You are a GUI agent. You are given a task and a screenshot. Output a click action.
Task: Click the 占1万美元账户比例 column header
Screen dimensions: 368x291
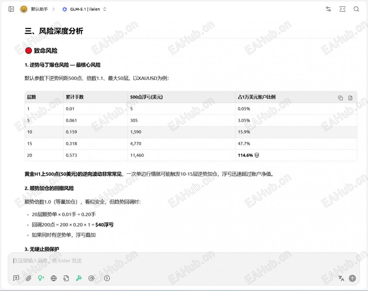tap(296, 97)
